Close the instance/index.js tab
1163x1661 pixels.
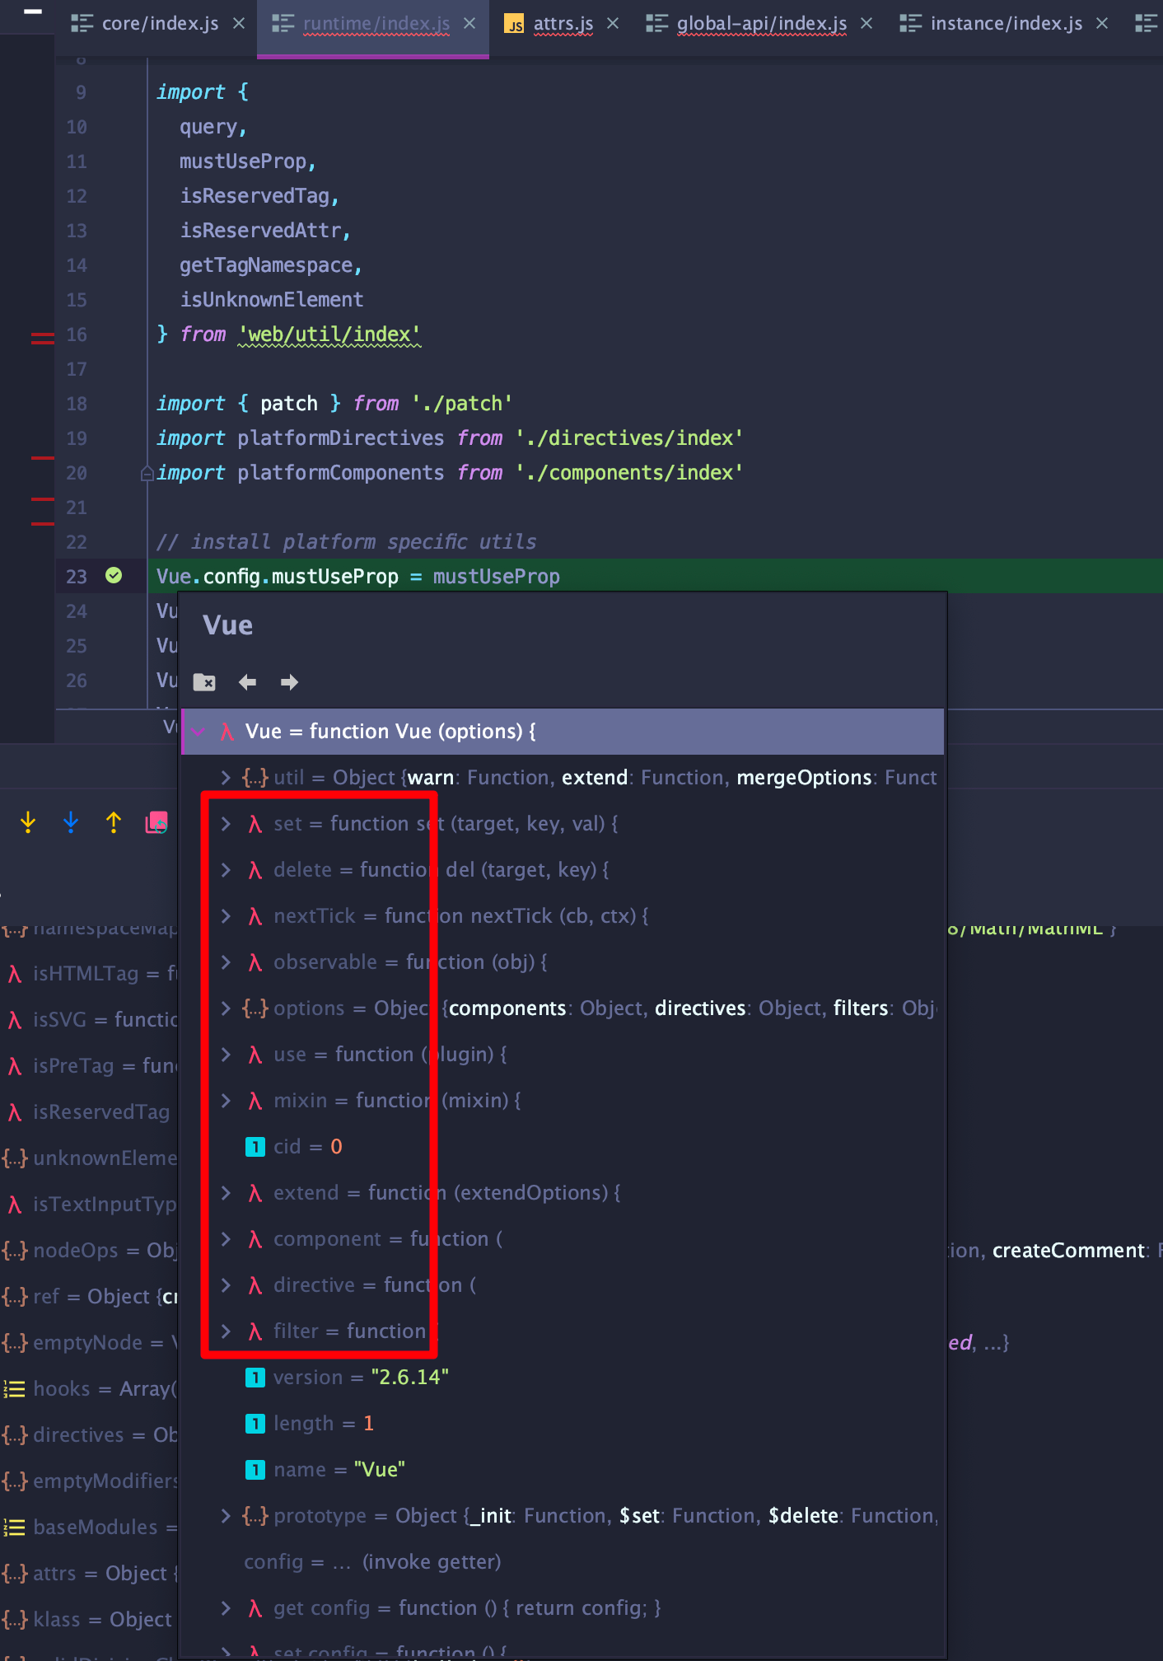tap(1102, 24)
